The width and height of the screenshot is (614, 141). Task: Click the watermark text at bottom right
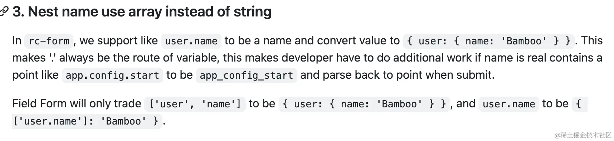[x=583, y=135]
